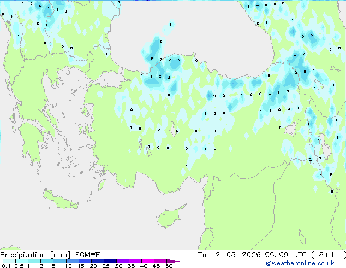Pick the 0.5 to 1 mm legend swatch
346x268 pixels.
[22, 261]
